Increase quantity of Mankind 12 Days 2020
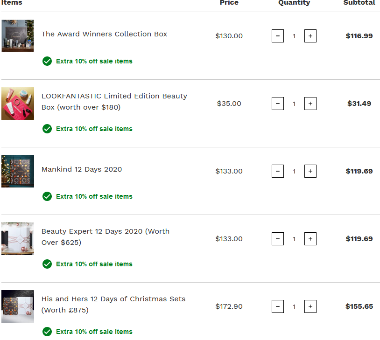 point(310,171)
